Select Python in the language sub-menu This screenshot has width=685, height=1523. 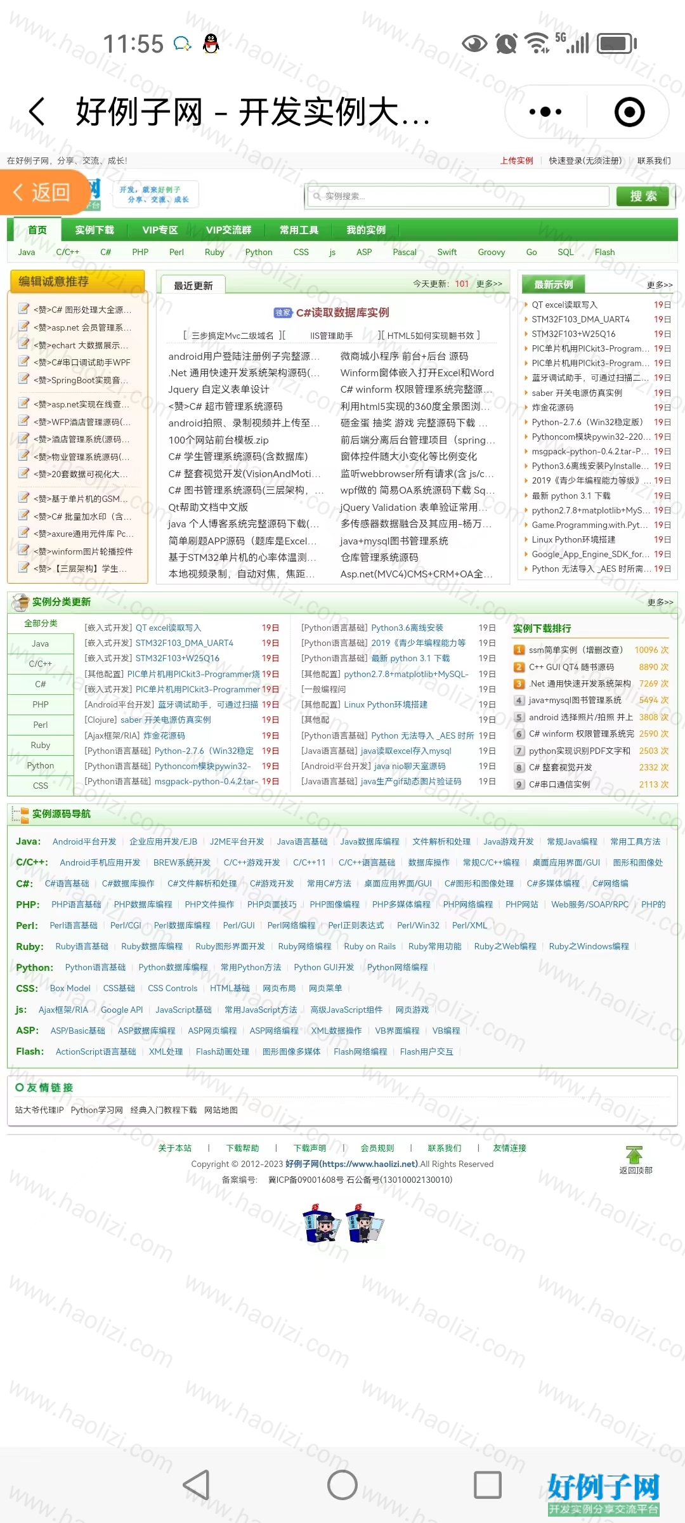coord(259,252)
